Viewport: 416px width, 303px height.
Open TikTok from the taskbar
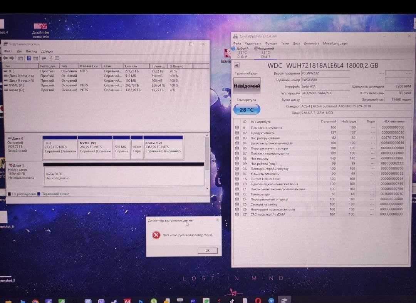[x=232, y=301]
